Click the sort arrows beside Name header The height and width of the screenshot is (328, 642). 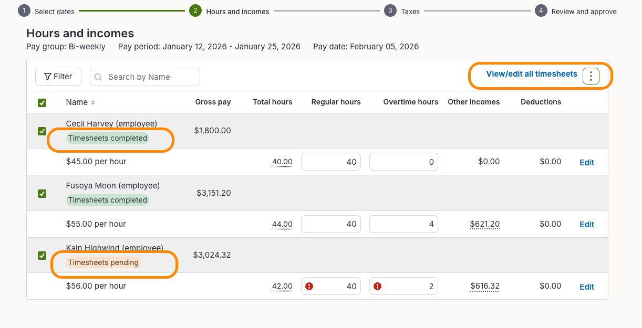point(93,102)
